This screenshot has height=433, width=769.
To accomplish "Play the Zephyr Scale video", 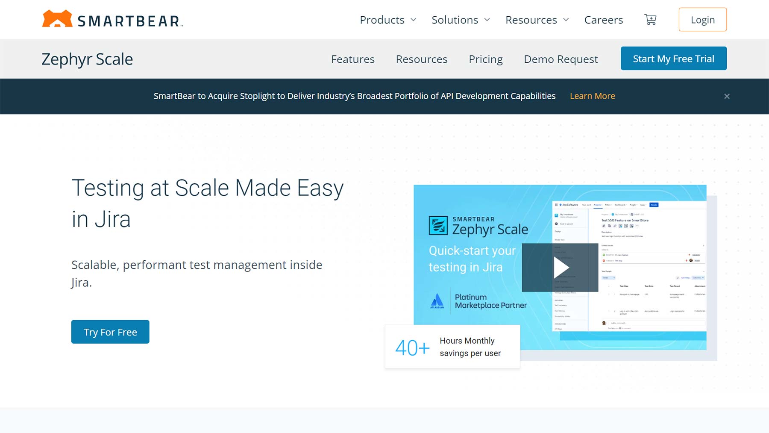I will tap(560, 268).
